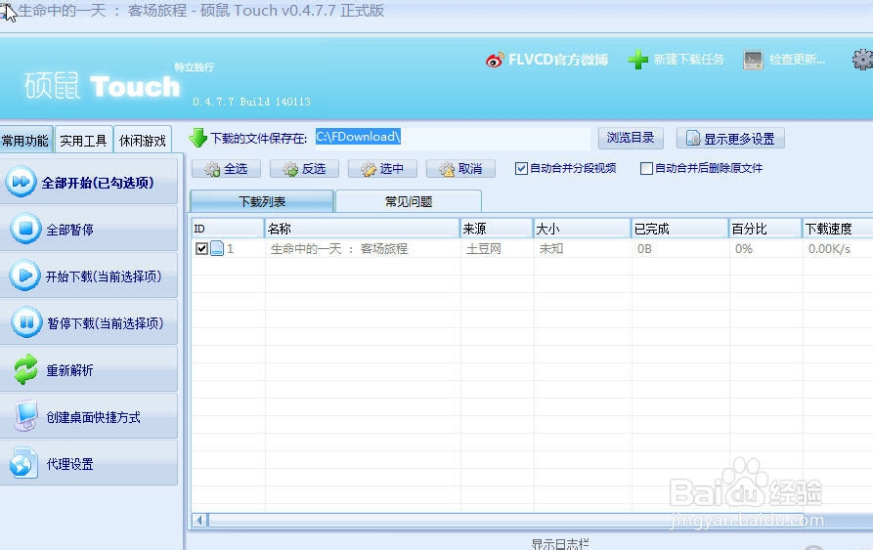Screen dimensions: 873x550
Task: Switch to 常见问题 tab
Action: coord(409,201)
